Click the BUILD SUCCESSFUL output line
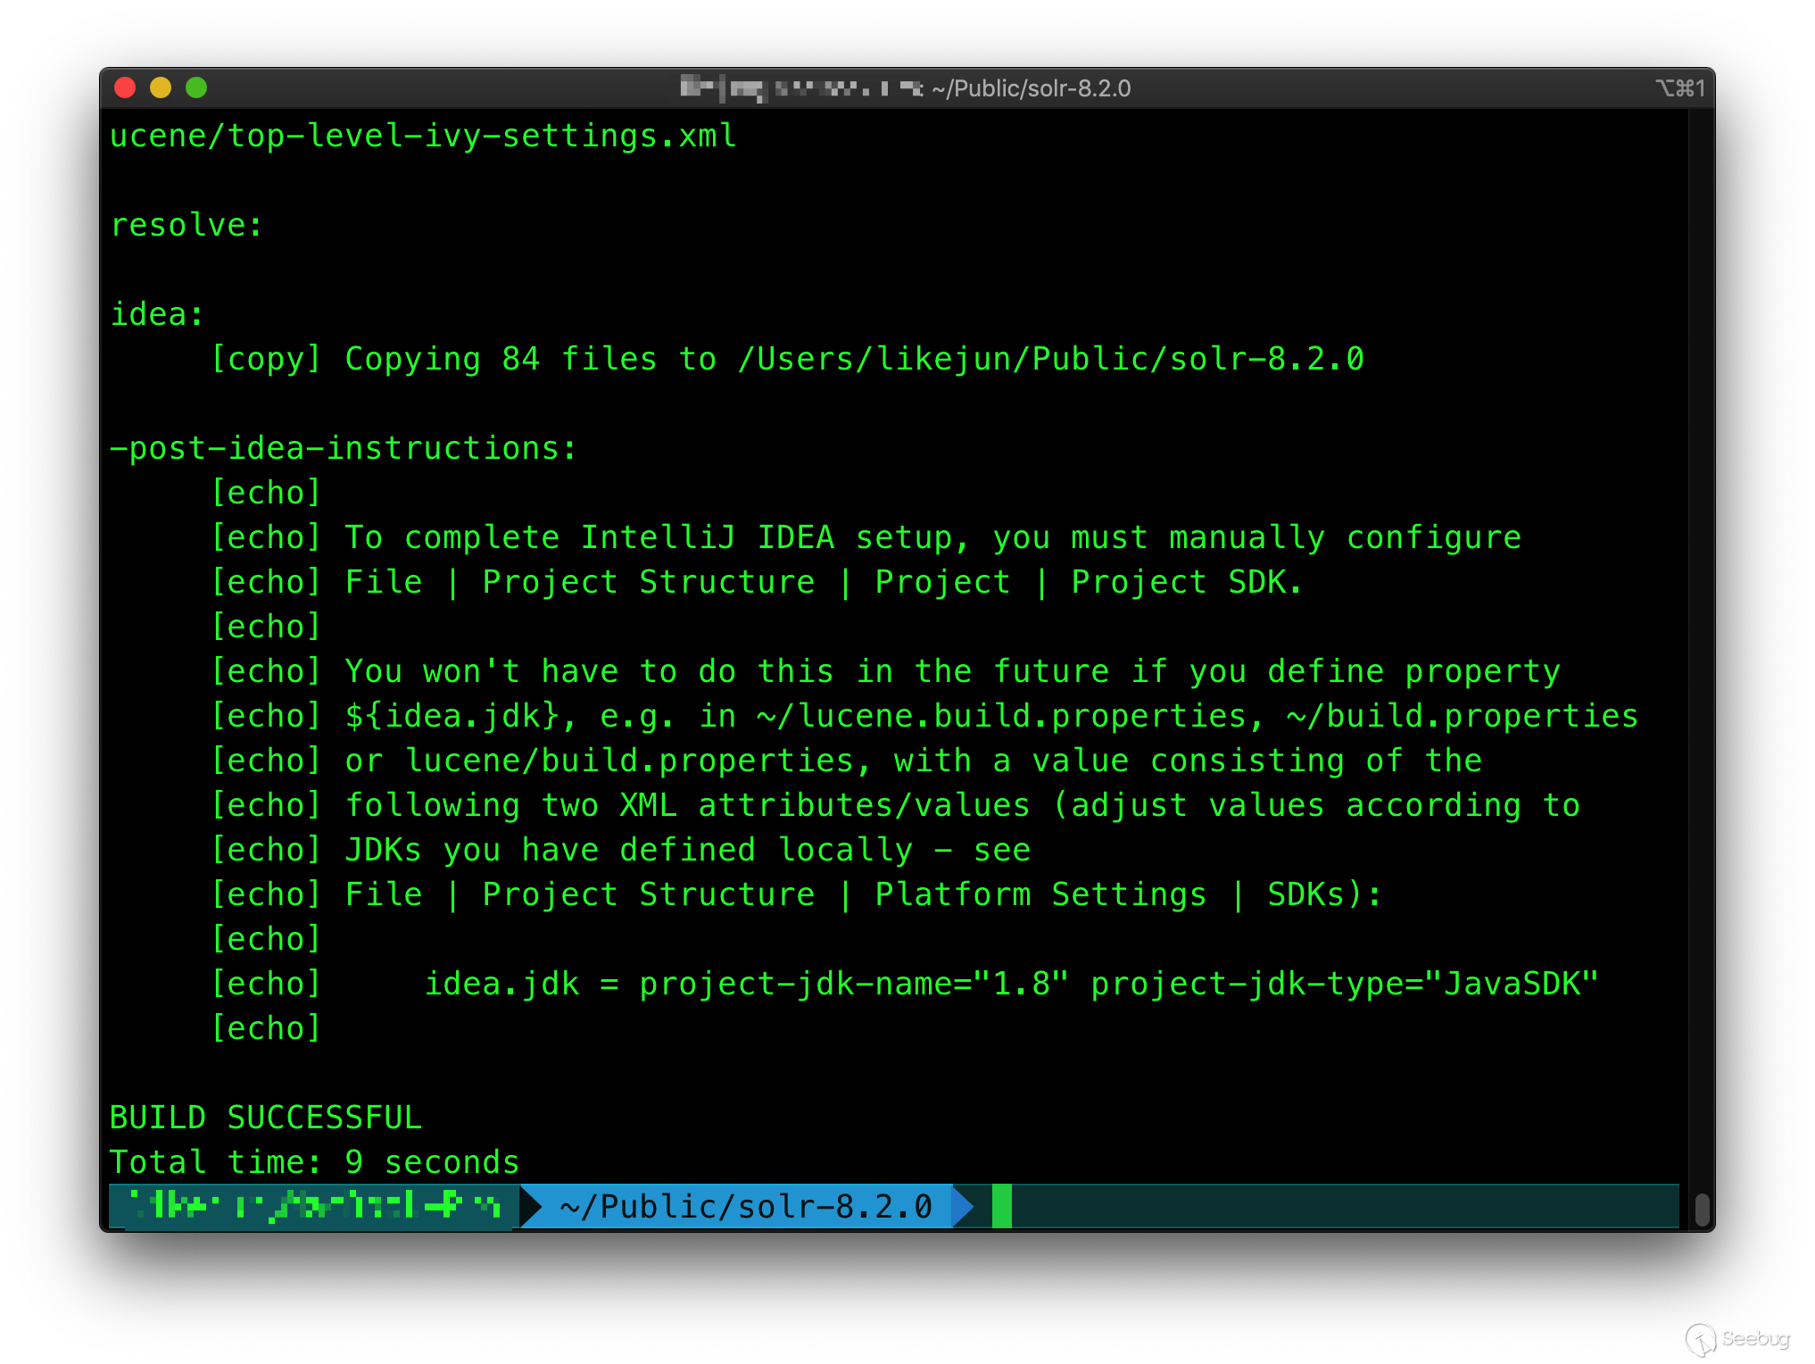 (265, 1118)
